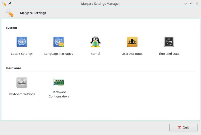
Task: Choose the "Keyboard Settings" text label
Action: click(22, 94)
